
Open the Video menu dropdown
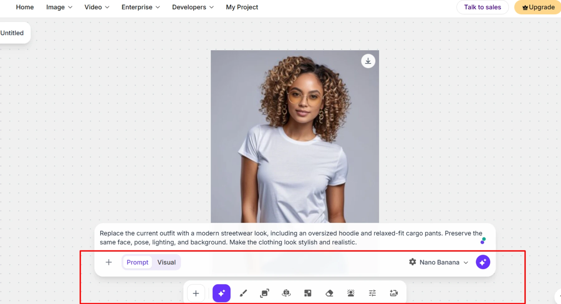point(97,7)
